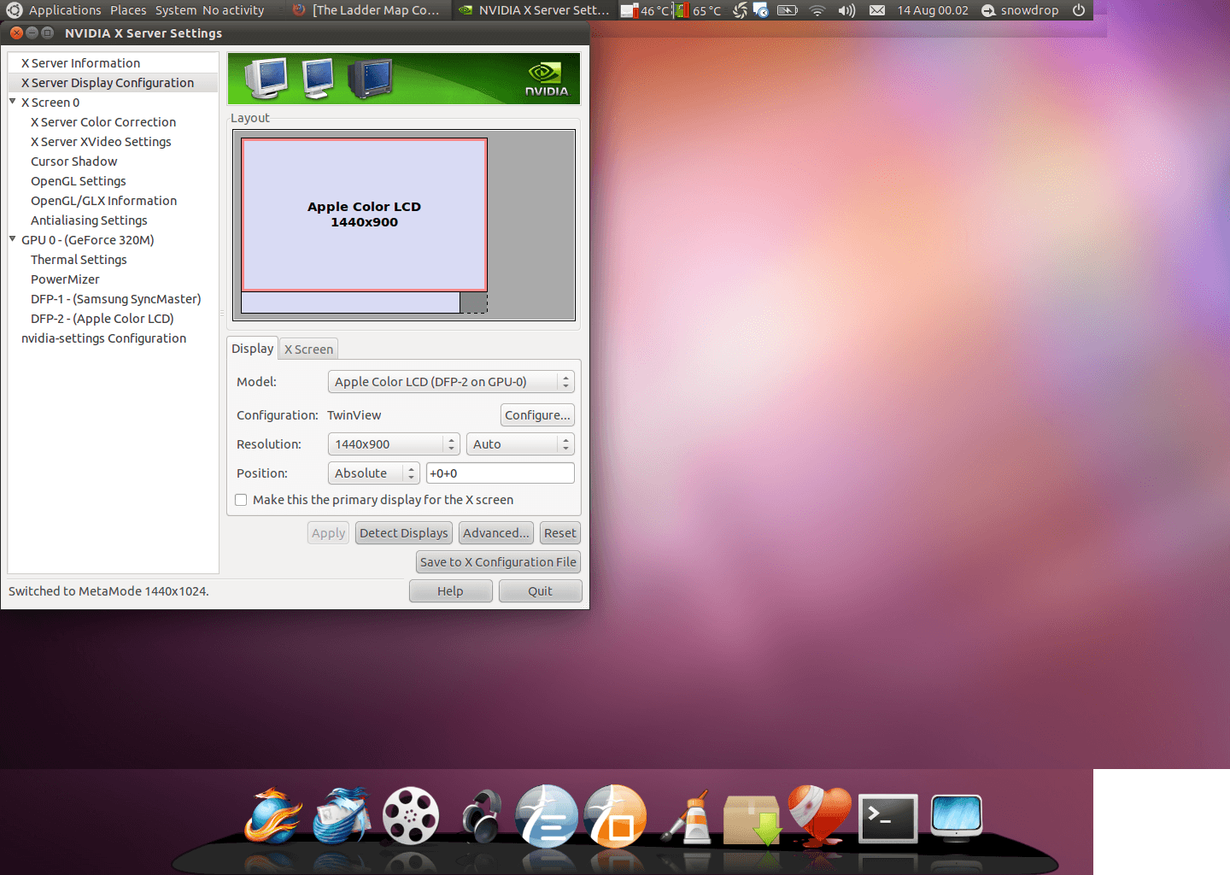
Task: Click the +0+0 position input field
Action: pyautogui.click(x=500, y=473)
